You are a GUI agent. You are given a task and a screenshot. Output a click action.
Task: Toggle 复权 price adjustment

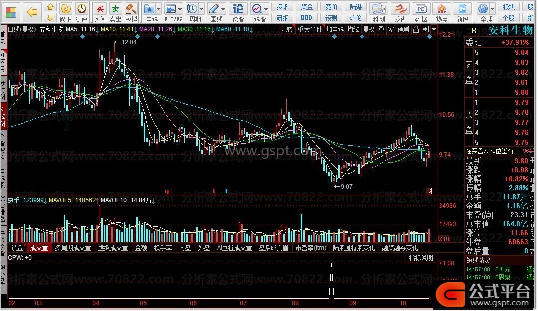[368, 30]
